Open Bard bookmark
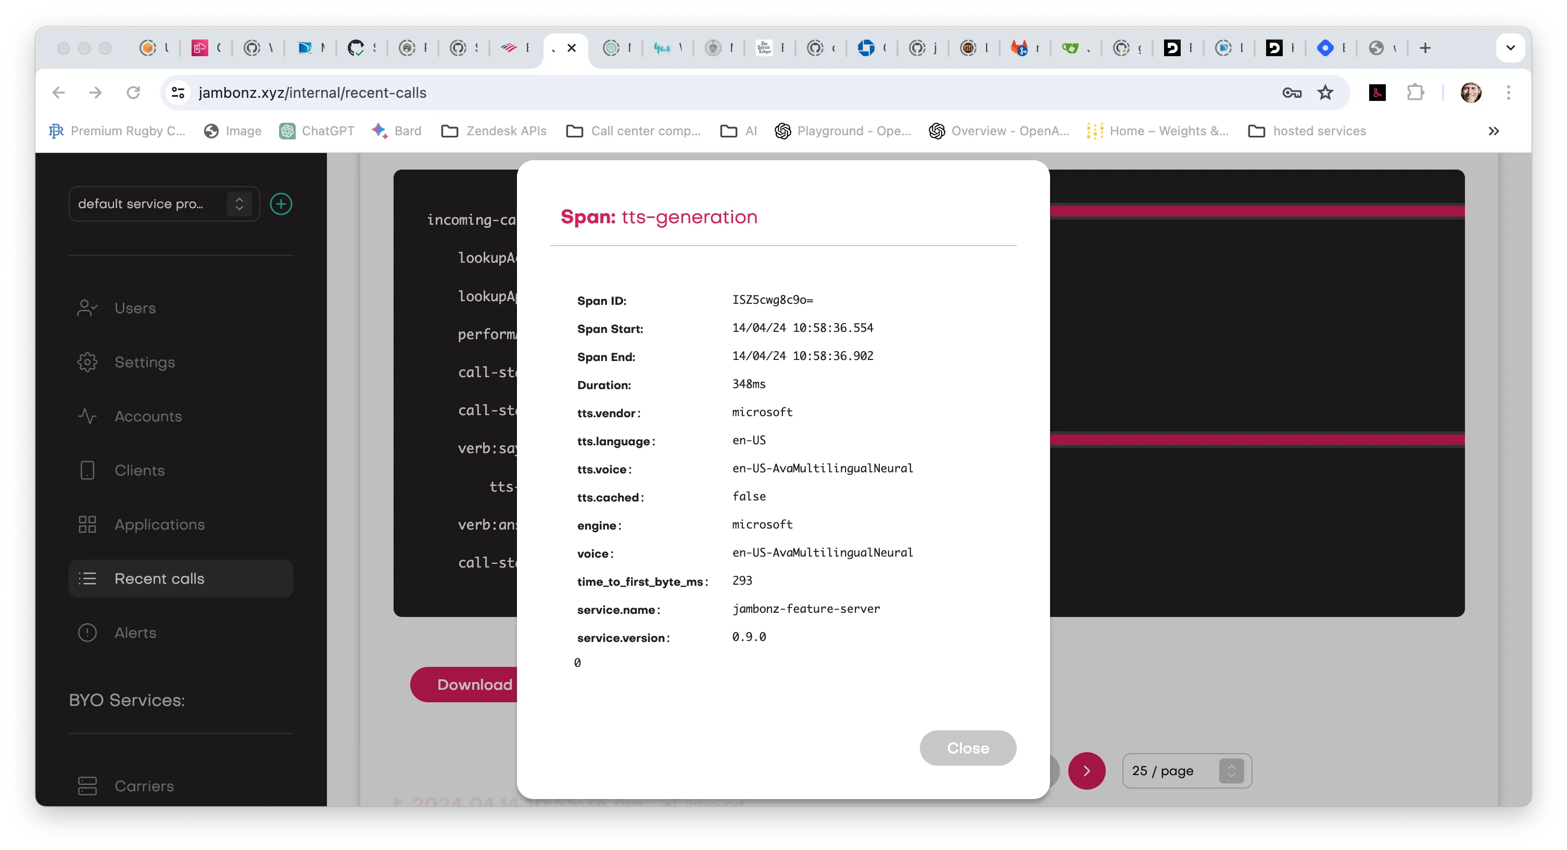This screenshot has height=850, width=1567. pos(397,131)
